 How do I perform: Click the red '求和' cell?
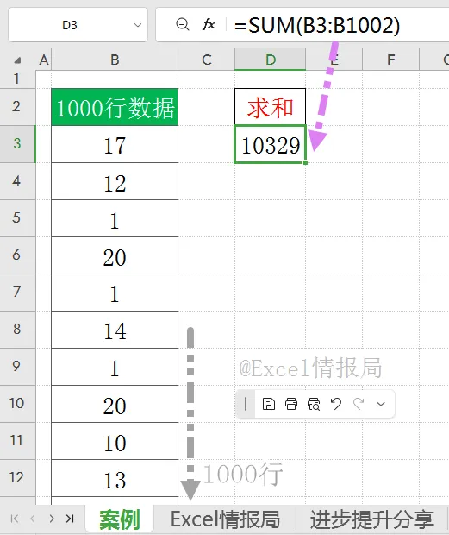tap(270, 107)
